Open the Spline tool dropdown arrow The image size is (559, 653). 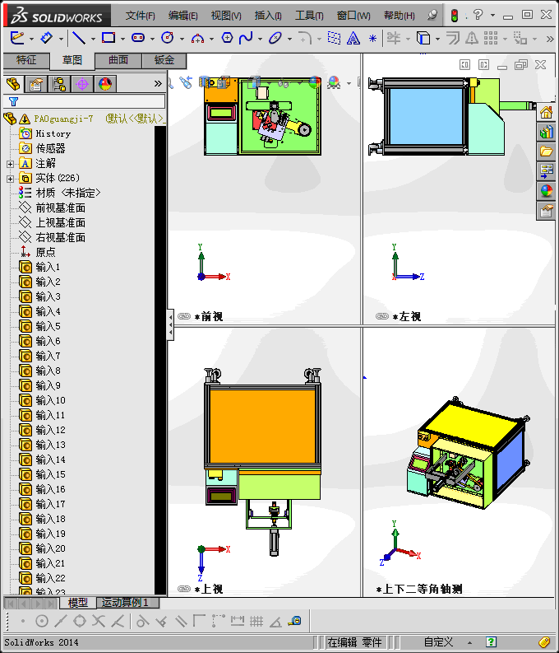pos(260,39)
